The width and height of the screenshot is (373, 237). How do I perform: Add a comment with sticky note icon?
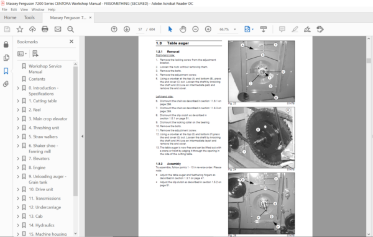[282, 29]
